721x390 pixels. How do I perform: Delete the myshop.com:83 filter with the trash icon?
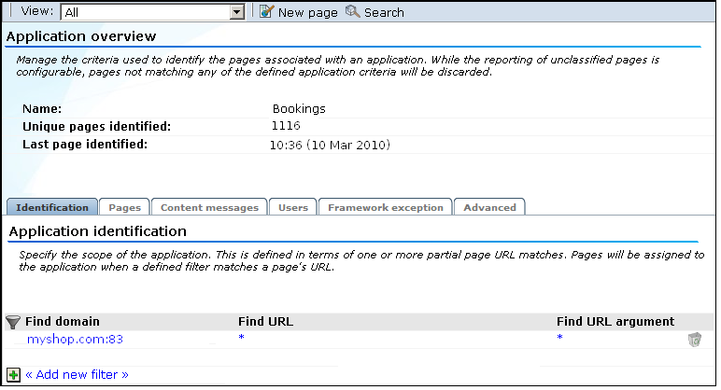tap(694, 340)
